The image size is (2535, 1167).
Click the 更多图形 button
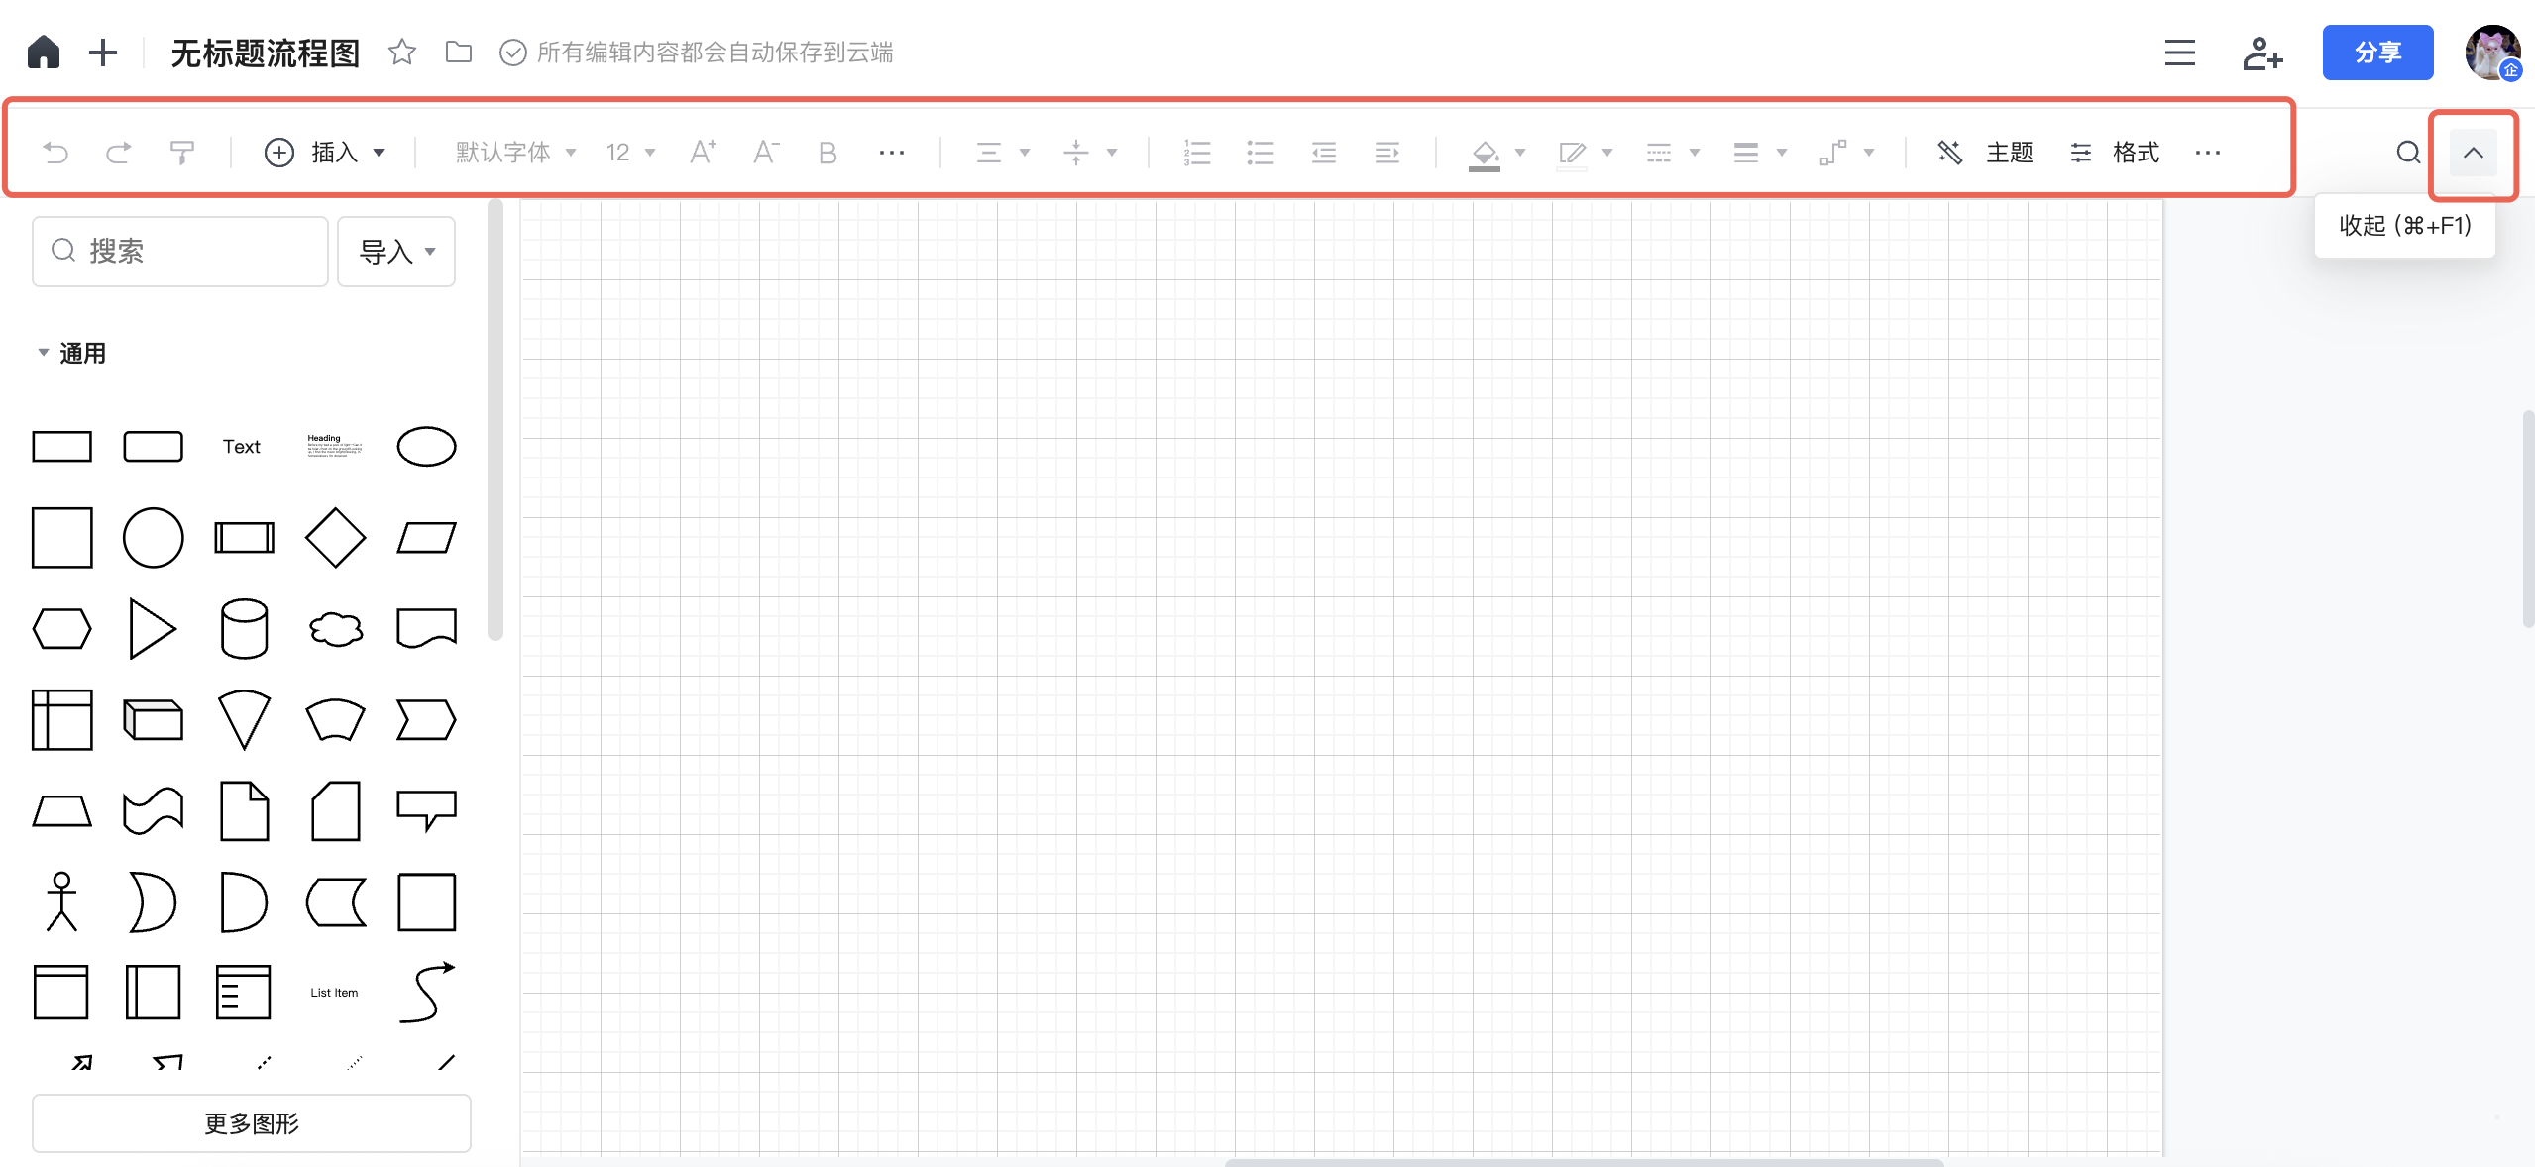coord(252,1122)
